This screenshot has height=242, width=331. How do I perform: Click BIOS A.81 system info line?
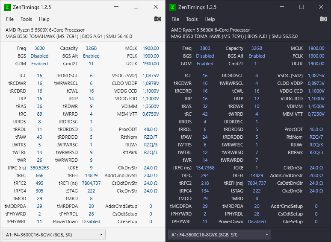234,36
